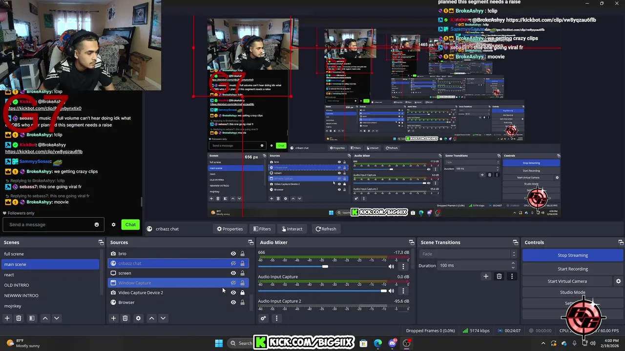Delete the scene transition with the trash icon

coord(499,276)
